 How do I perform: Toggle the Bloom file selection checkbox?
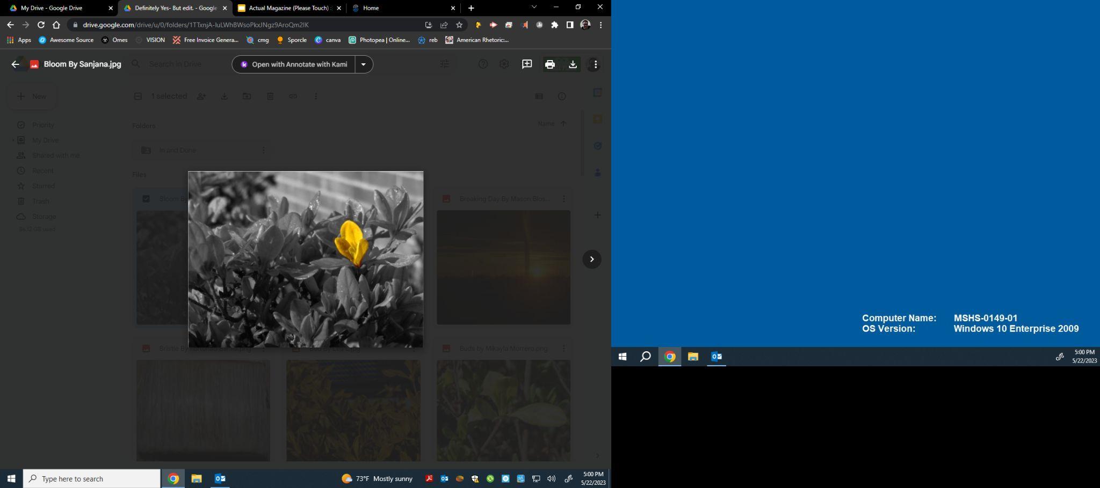pos(146,199)
